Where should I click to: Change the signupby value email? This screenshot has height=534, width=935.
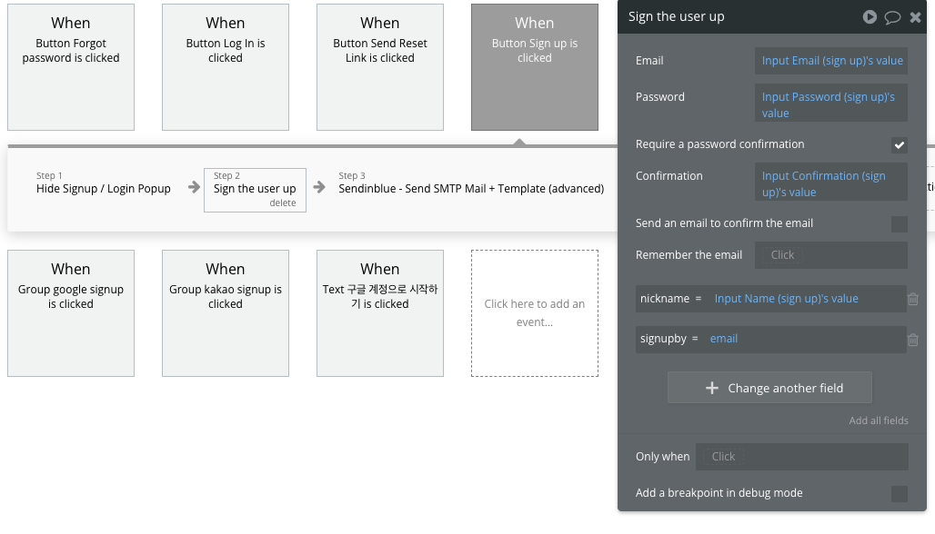coord(723,338)
